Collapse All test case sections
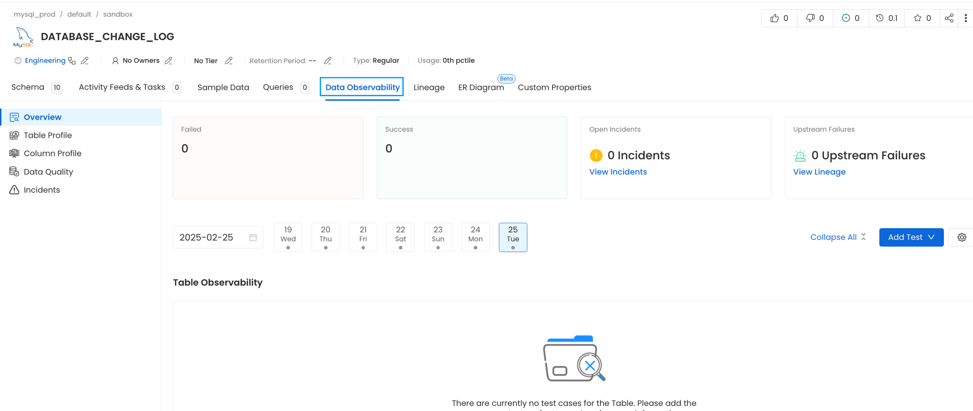 [833, 237]
